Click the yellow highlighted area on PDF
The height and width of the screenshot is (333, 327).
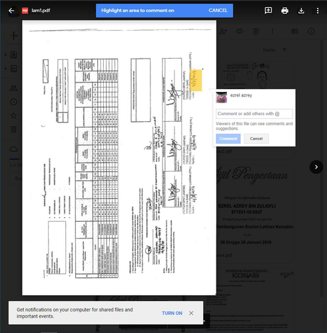(196, 80)
